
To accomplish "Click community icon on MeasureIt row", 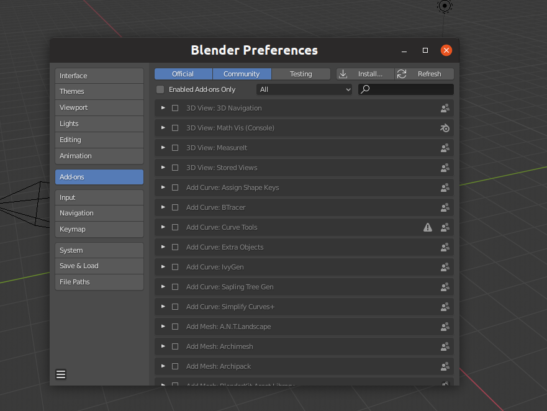I will coord(445,148).
